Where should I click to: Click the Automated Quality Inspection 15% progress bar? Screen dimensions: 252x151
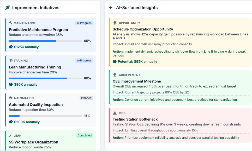pyautogui.click(x=45, y=116)
